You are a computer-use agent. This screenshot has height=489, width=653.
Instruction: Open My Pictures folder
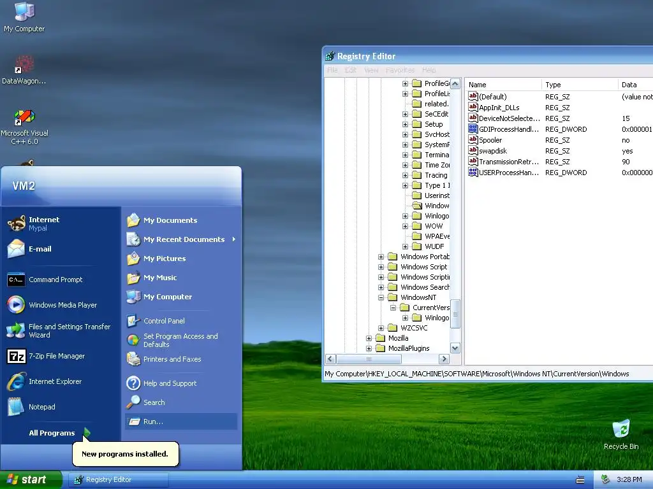tap(156, 259)
